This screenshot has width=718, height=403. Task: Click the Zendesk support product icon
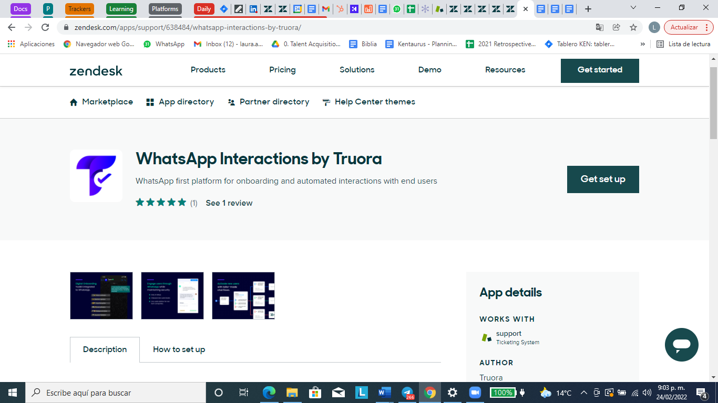click(487, 337)
